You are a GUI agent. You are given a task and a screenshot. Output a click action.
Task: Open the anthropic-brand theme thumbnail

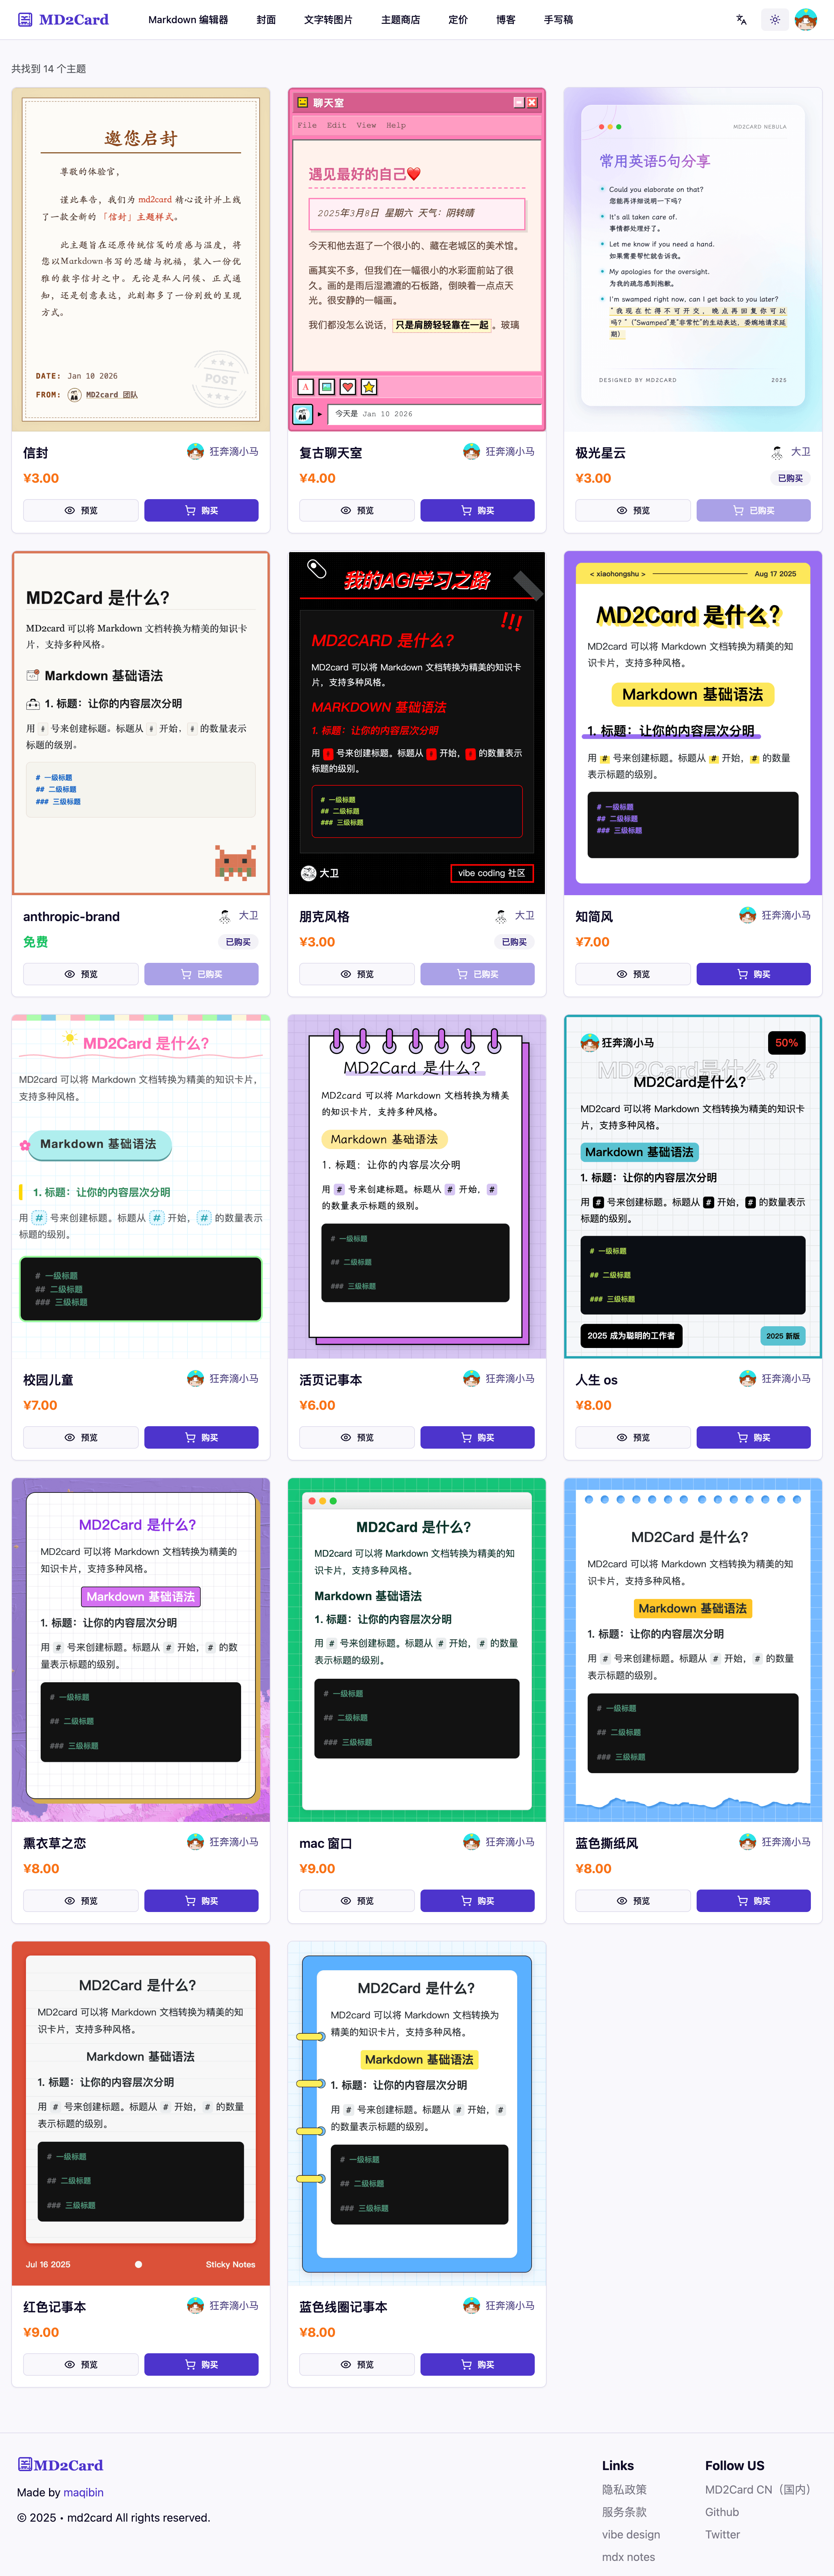click(141, 723)
